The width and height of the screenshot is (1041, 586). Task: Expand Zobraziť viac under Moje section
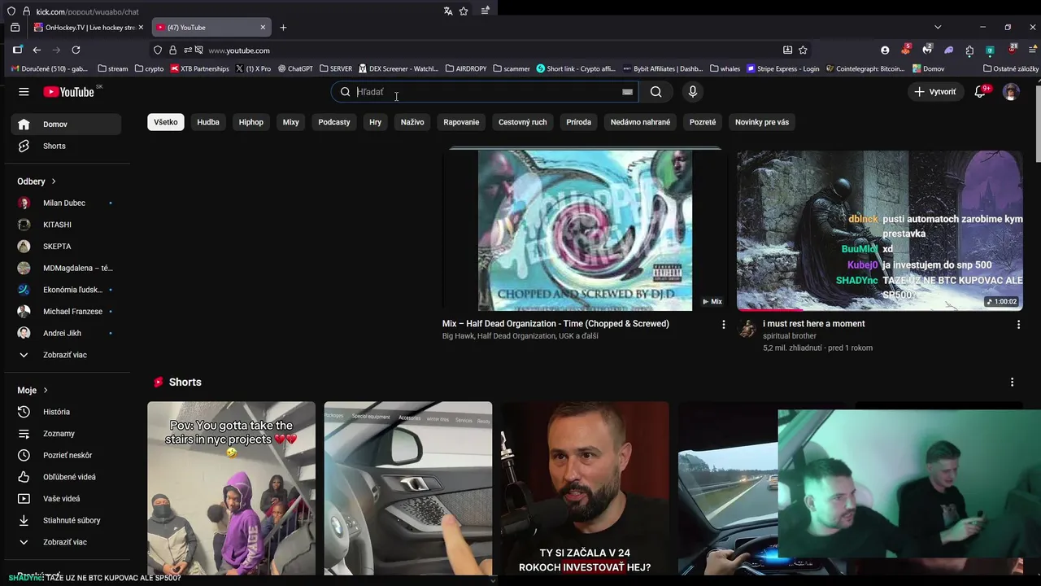click(x=66, y=542)
